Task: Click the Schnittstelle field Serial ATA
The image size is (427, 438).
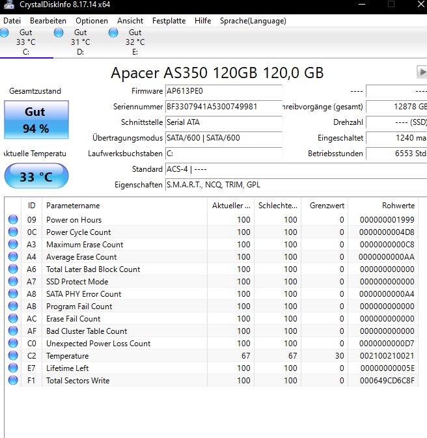Action: pyautogui.click(x=223, y=122)
